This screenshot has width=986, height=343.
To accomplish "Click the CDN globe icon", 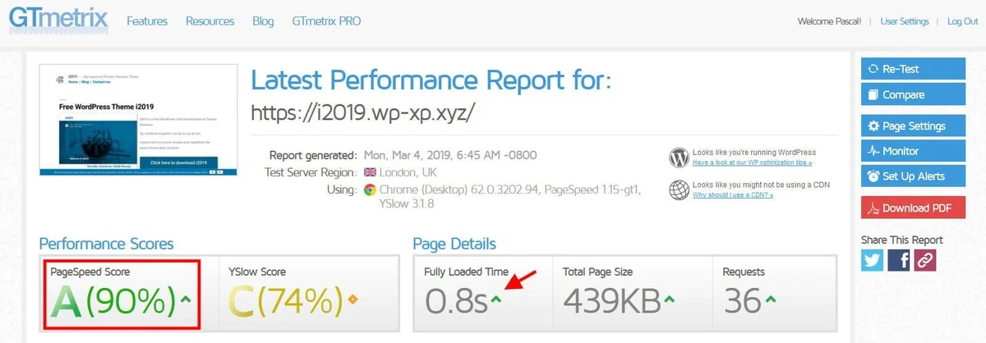I will (679, 190).
